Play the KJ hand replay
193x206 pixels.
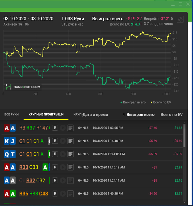[63, 141]
